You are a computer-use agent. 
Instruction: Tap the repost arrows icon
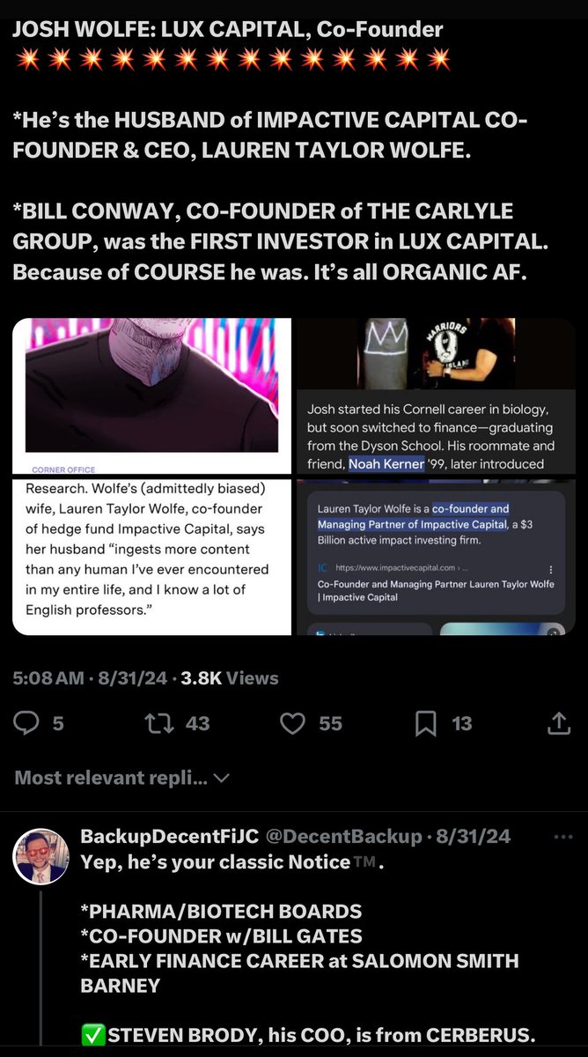coord(158,723)
